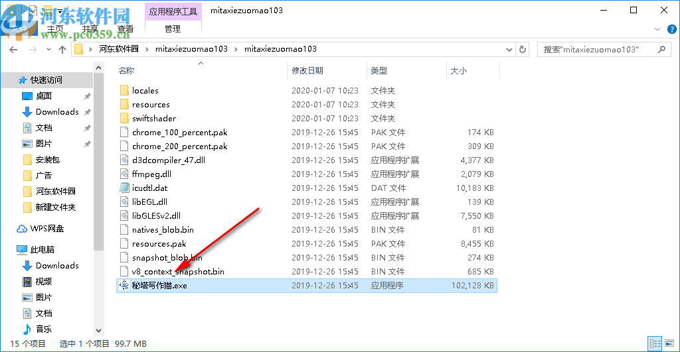Click sidebar scrollbar down arrow
The height and width of the screenshot is (352, 680).
pyautogui.click(x=98, y=331)
